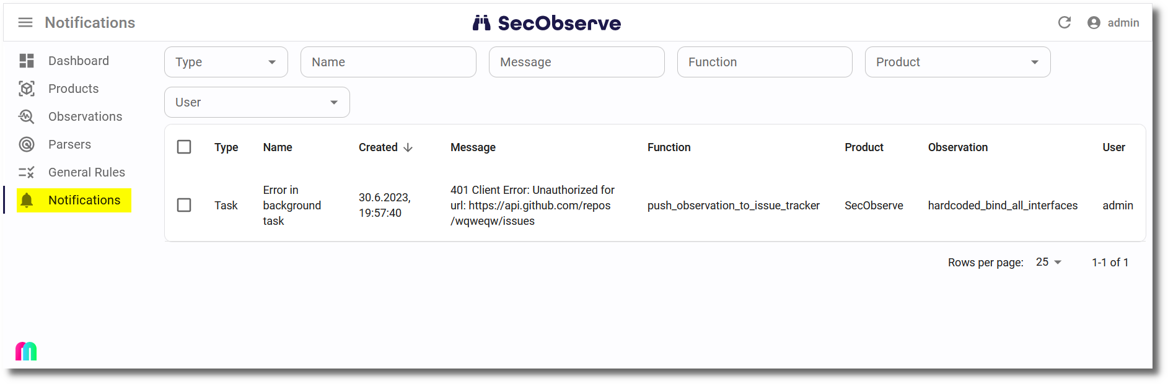1168x384 pixels.
Task: Click the General Rules icon
Action: point(27,172)
